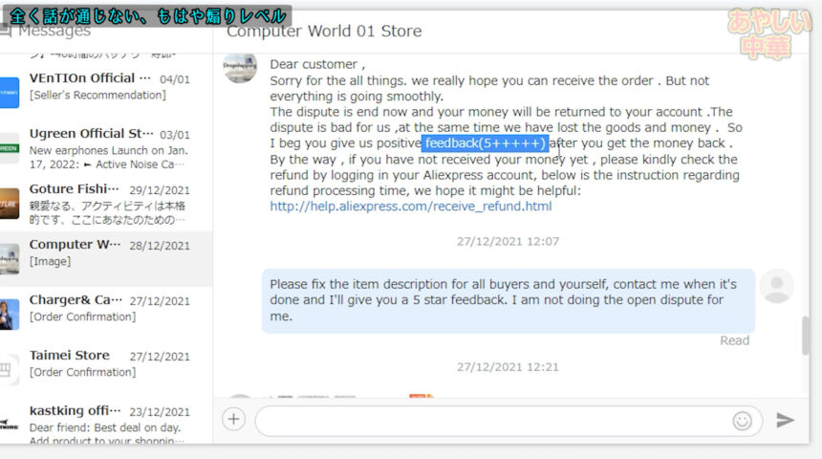Click the Goture Fishing store logo
Image resolution: width=822 pixels, height=459 pixels.
(9, 203)
